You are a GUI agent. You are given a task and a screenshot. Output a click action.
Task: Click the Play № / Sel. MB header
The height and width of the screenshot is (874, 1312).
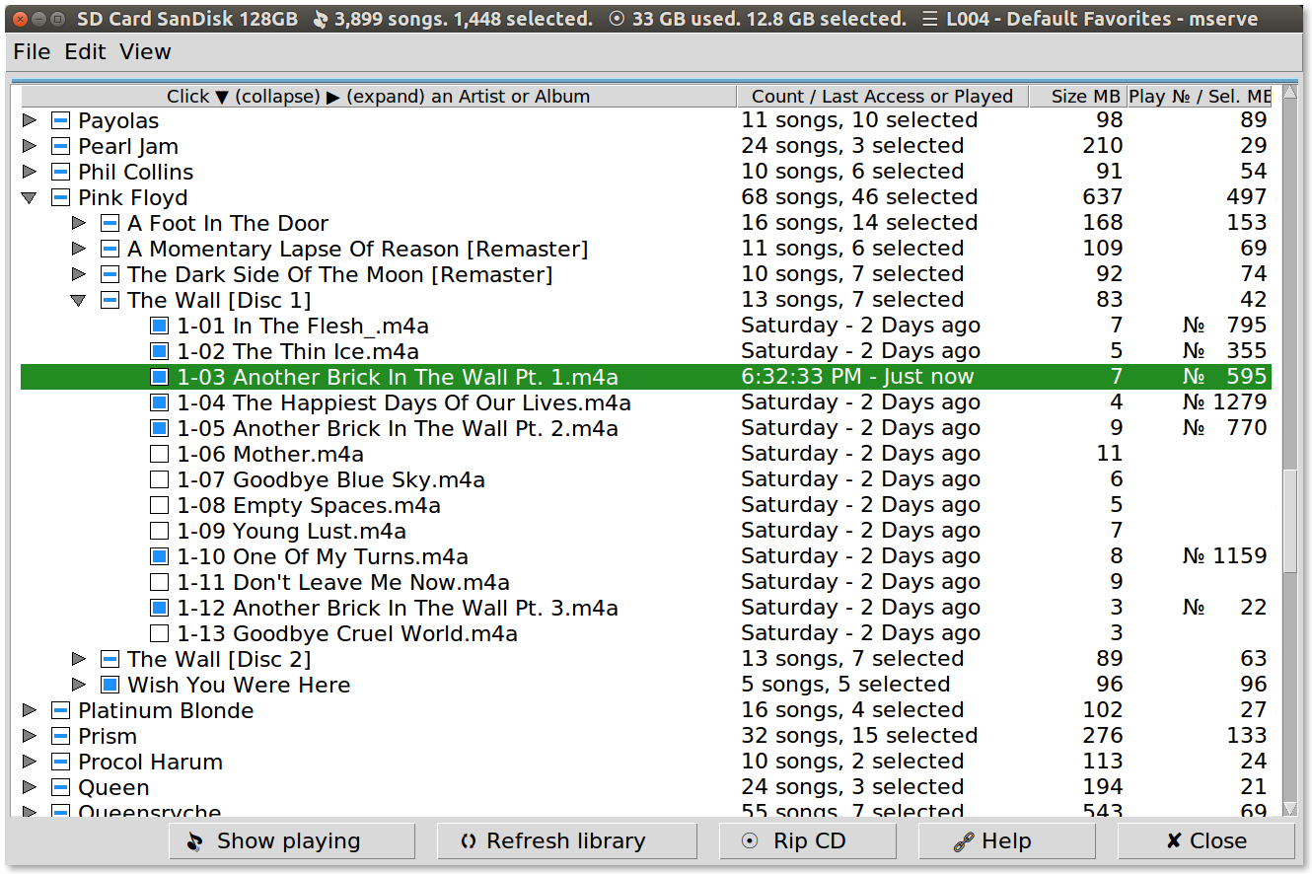[x=1201, y=97]
